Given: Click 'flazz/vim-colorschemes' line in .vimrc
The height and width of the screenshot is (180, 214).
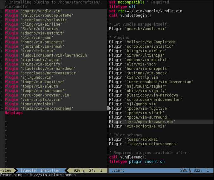Looking at the screenshot, I should 143,144.
